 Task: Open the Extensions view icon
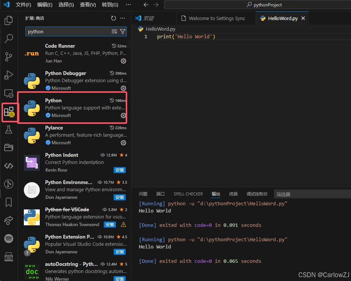click(9, 111)
